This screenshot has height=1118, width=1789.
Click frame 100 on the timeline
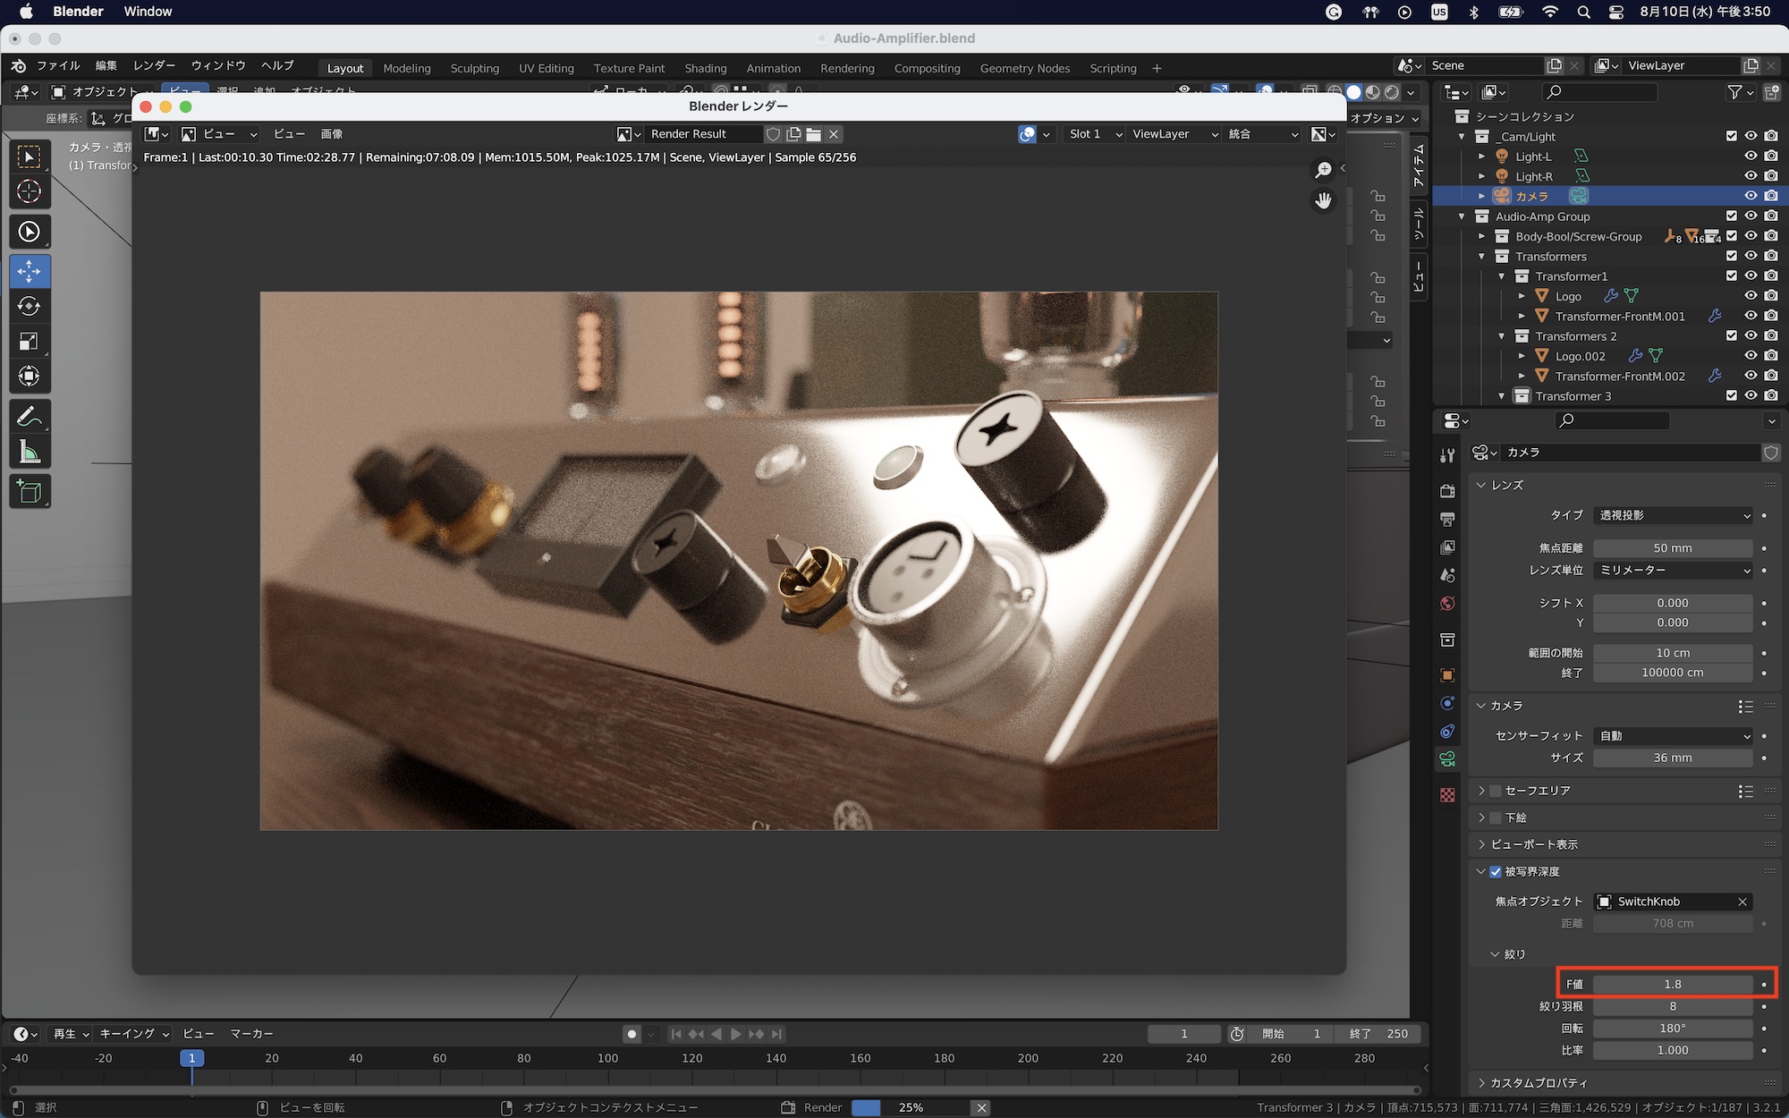608,1058
